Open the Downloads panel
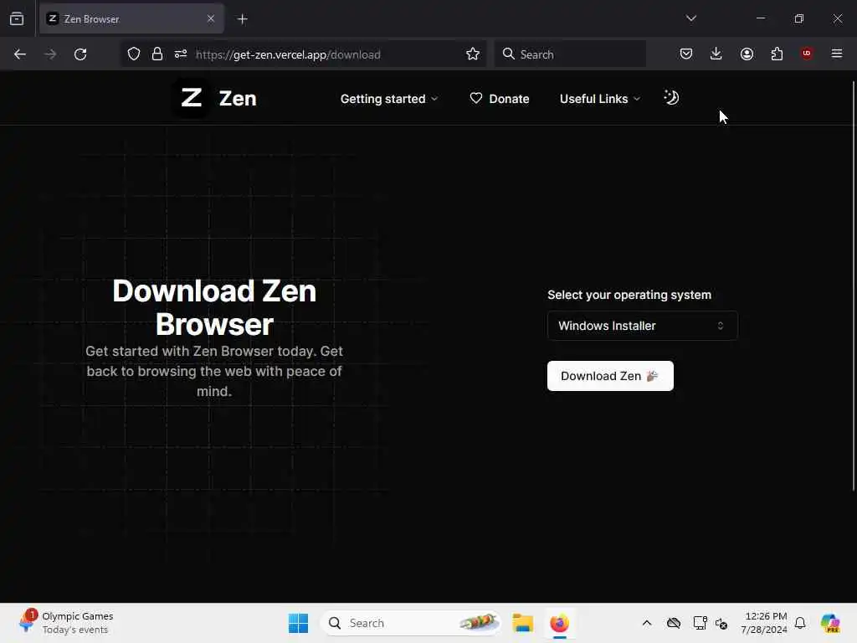 coord(716,54)
